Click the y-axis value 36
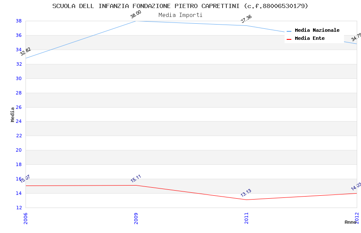Screen dimensions: 361x233 click(x=19, y=35)
